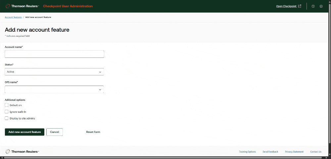Focus the Account name input field
Image resolution: width=331 pixels, height=159 pixels.
[x=55, y=54]
